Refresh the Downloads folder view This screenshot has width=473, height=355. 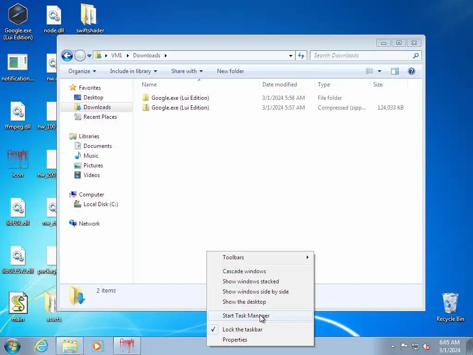pyautogui.click(x=301, y=55)
